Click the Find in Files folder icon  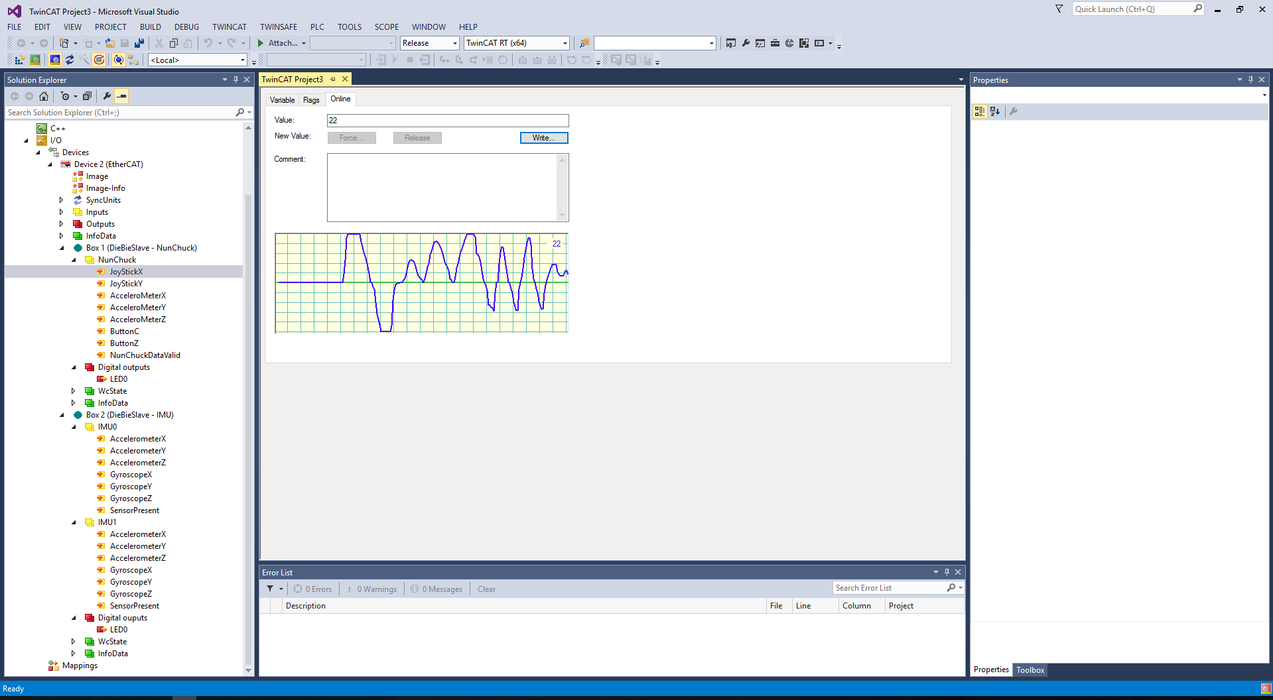(x=584, y=43)
